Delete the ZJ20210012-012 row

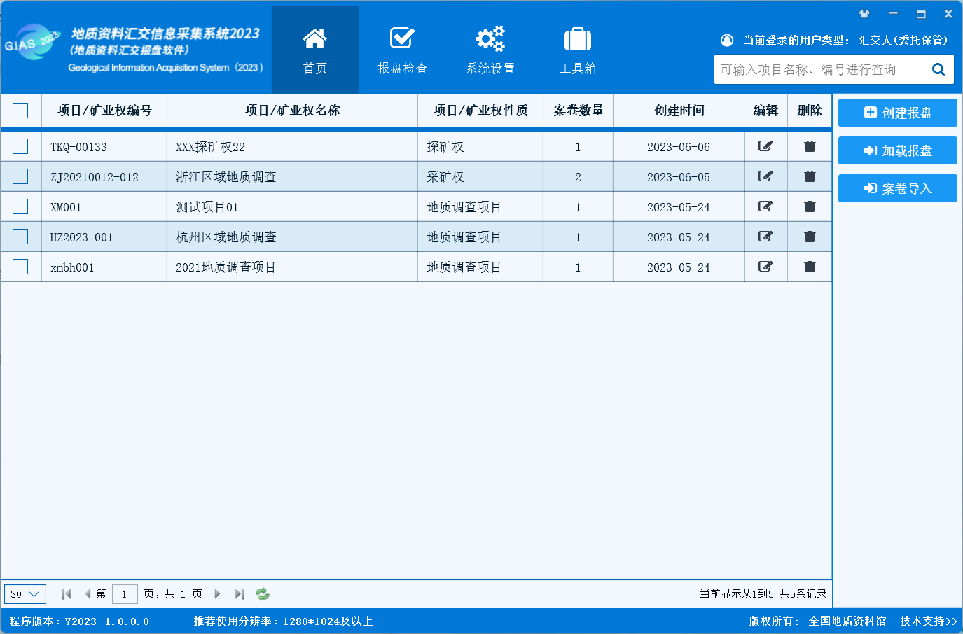pos(810,176)
